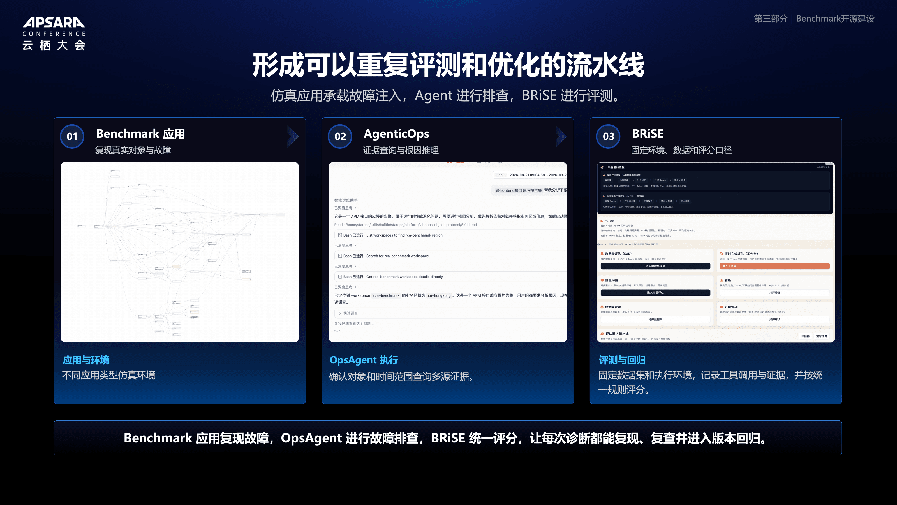Click the cn-hongkong code tag
897x505 pixels.
click(439, 295)
